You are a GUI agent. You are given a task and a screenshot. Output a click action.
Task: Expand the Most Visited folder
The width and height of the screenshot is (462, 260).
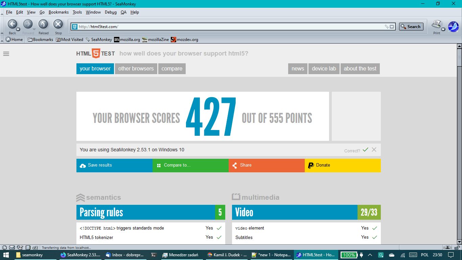point(69,39)
